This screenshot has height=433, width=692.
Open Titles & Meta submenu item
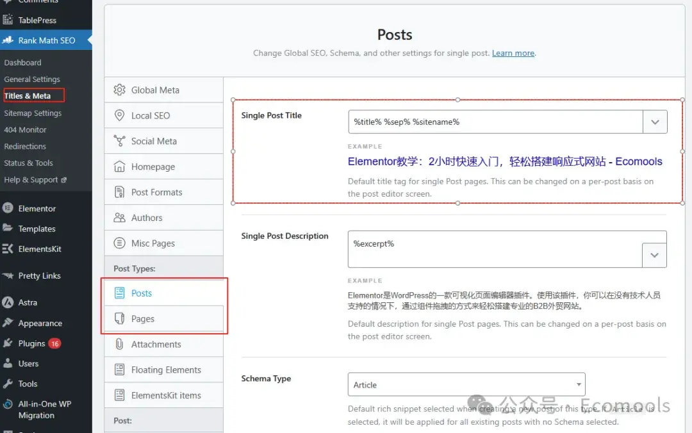click(28, 96)
